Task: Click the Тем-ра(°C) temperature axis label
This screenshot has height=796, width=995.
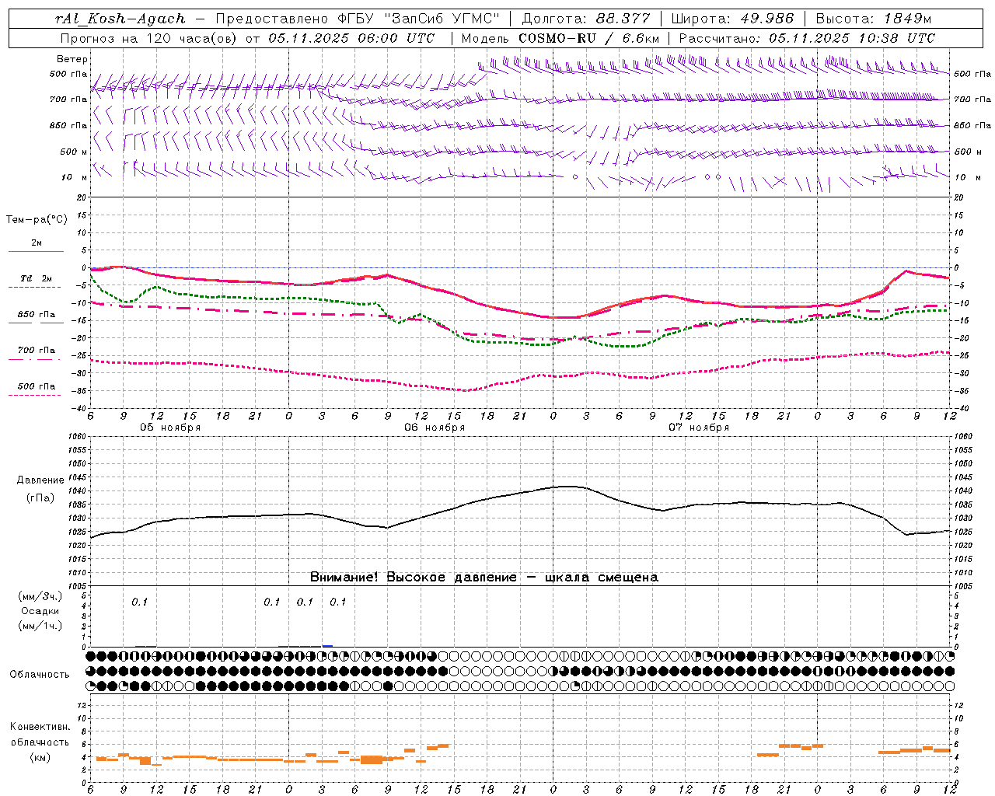Action: click(x=37, y=220)
